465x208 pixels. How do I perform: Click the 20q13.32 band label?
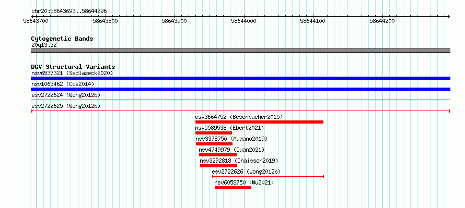pos(44,45)
